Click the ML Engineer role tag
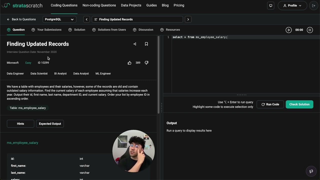320x180 pixels. pyautogui.click(x=103, y=73)
